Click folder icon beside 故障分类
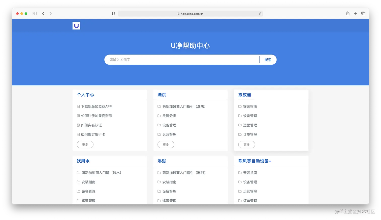This screenshot has height=220, width=381. click(x=159, y=116)
